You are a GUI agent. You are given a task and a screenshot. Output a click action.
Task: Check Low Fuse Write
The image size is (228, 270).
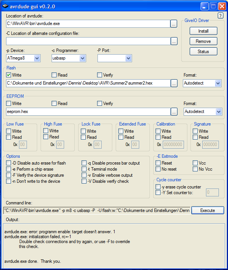(8, 131)
